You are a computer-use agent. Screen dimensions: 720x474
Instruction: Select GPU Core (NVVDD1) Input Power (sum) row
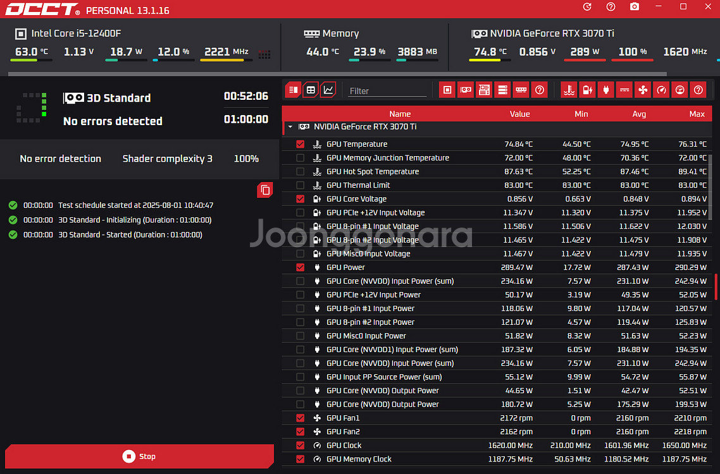click(497, 349)
